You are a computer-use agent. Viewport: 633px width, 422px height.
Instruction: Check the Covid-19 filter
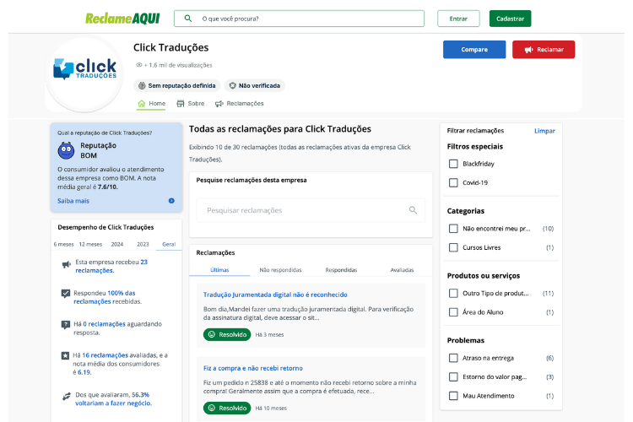tap(453, 182)
